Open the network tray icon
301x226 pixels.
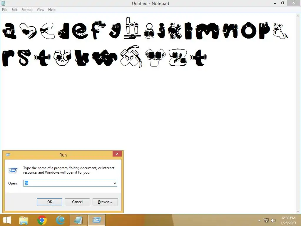click(266, 220)
